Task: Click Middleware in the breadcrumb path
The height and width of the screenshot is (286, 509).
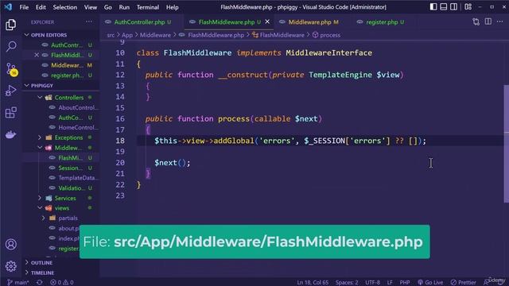Action: point(155,35)
